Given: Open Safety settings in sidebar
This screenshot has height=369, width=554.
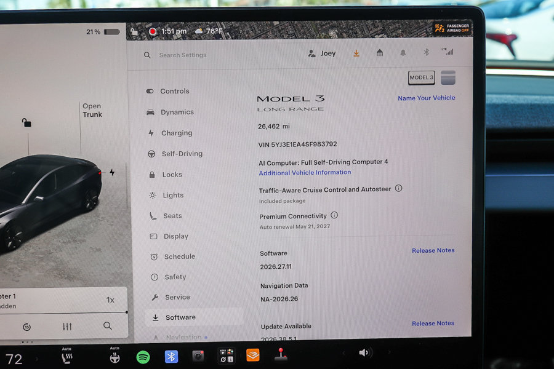Looking at the screenshot, I should 169,277.
